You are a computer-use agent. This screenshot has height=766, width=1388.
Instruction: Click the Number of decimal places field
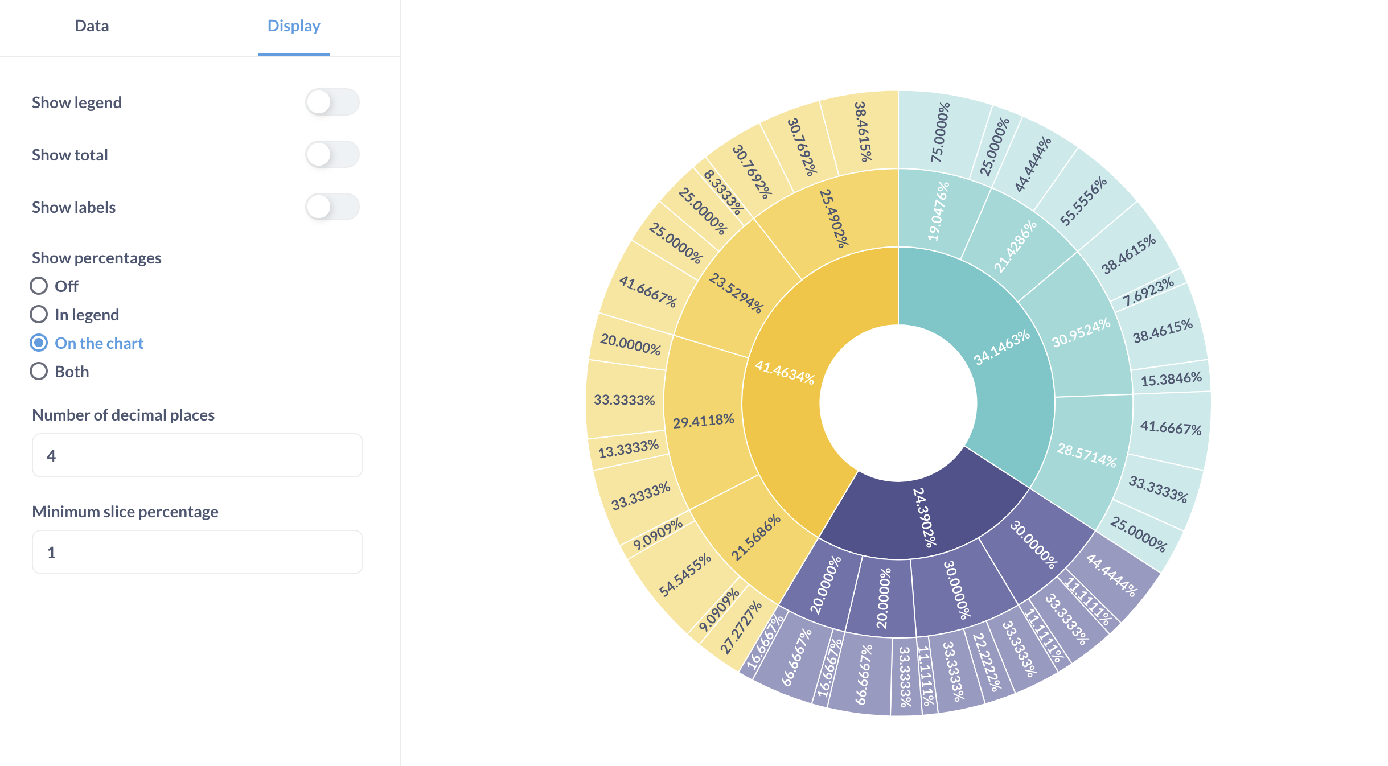197,455
